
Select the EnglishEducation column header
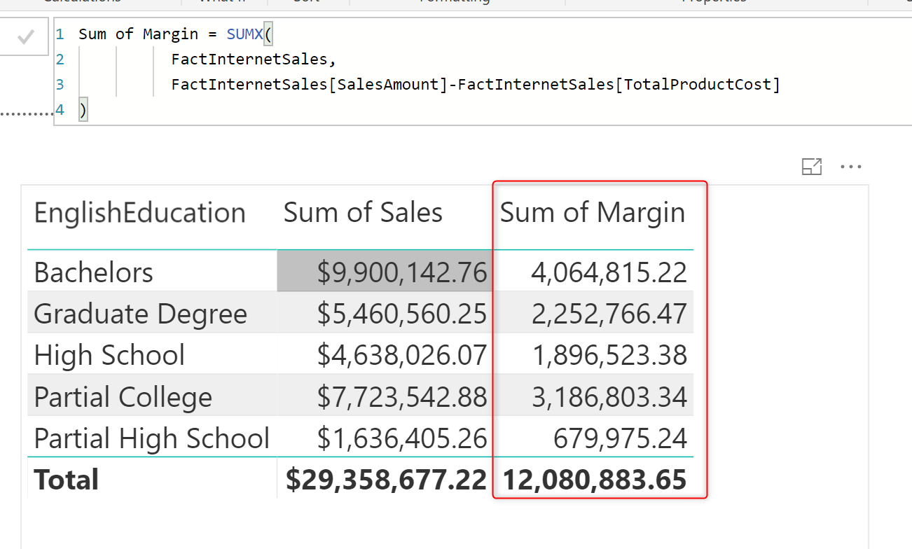[139, 211]
